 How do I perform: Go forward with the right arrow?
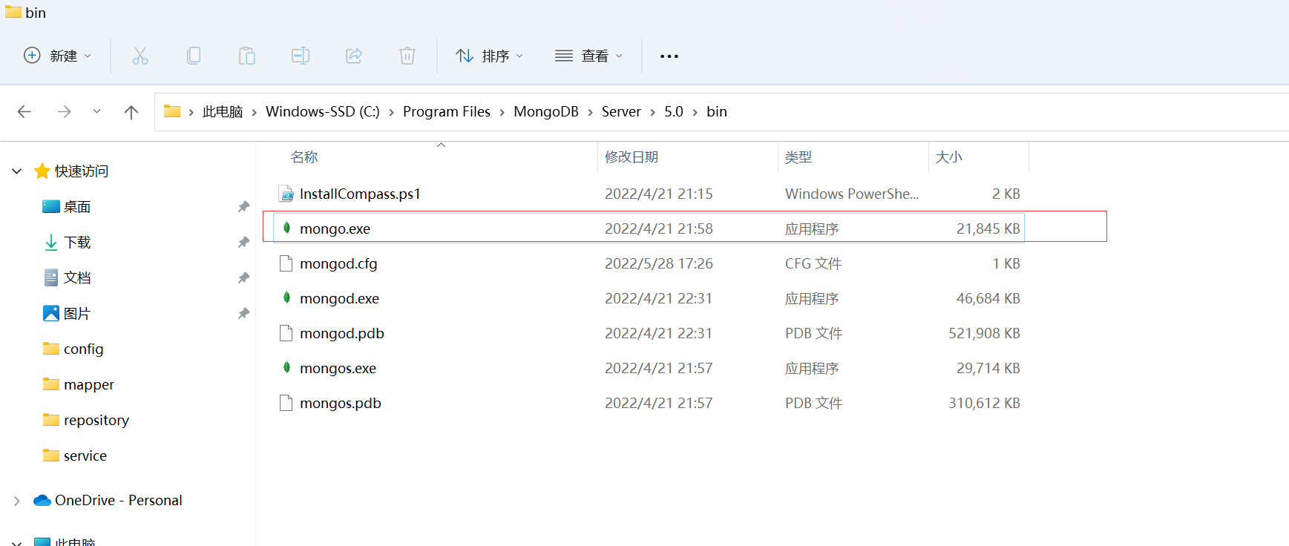coord(65,111)
